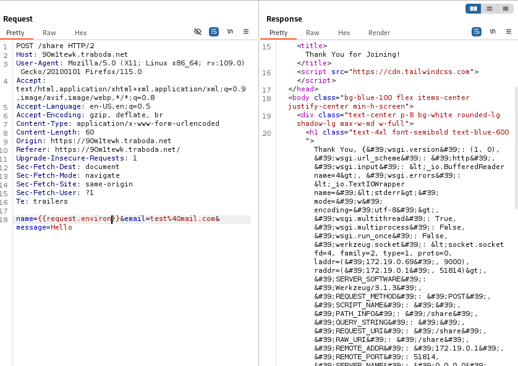Click the closing '</head>' tag in Response
The width and height of the screenshot is (518, 366).
pos(304,89)
